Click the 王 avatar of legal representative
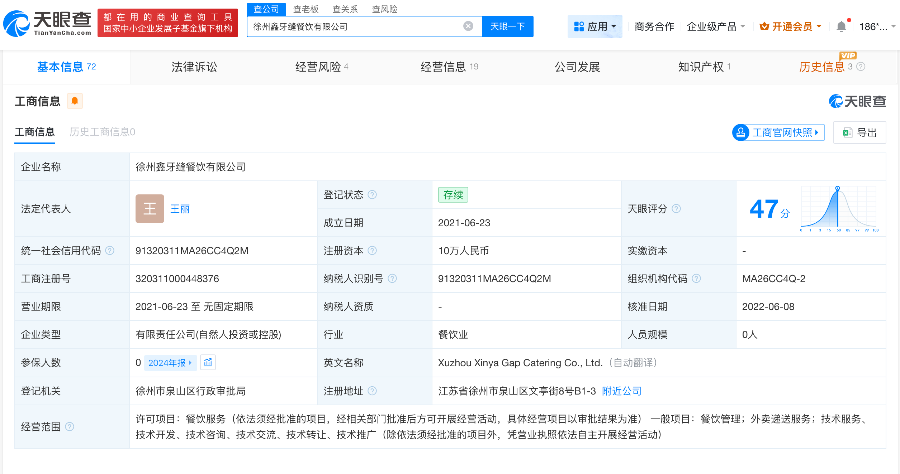Image resolution: width=900 pixels, height=474 pixels. tap(150, 209)
